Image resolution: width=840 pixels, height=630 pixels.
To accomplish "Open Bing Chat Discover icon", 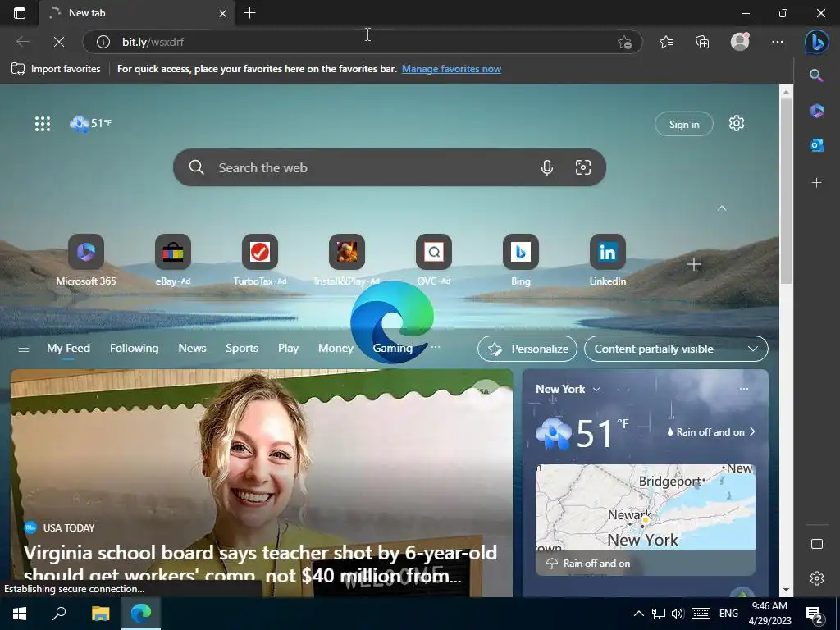I will (817, 42).
